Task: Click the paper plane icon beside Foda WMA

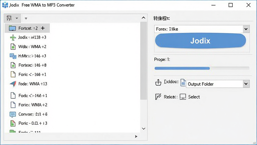Action: 13,84
